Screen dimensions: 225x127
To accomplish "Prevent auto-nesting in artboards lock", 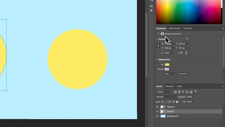I will [x=173, y=102].
